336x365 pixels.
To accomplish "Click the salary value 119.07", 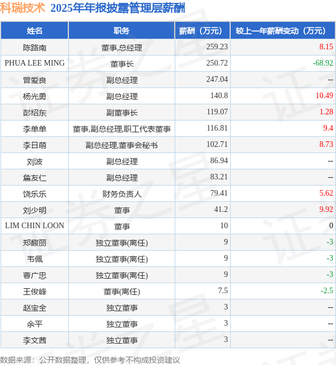I will click(x=217, y=112).
